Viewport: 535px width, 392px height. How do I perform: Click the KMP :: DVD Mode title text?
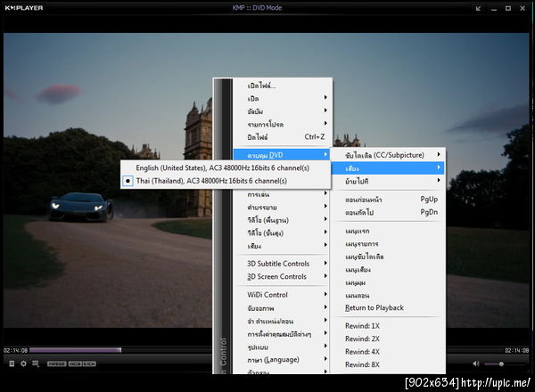[258, 8]
